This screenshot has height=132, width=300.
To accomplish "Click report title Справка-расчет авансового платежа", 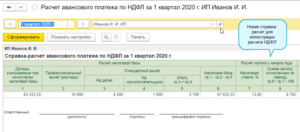I will click(88, 56).
